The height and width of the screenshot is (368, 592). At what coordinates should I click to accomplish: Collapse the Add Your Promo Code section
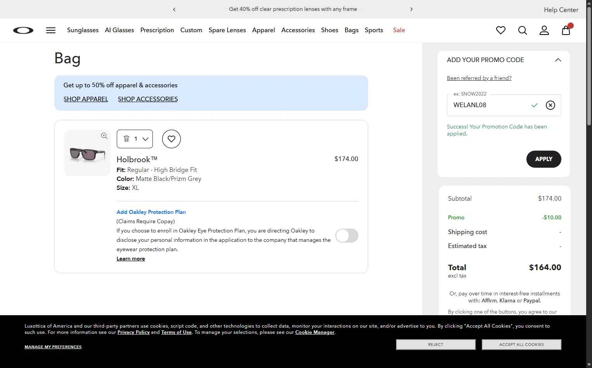(558, 60)
